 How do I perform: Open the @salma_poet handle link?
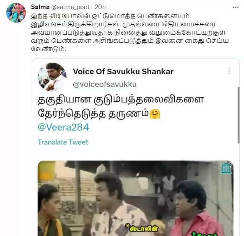coord(70,7)
